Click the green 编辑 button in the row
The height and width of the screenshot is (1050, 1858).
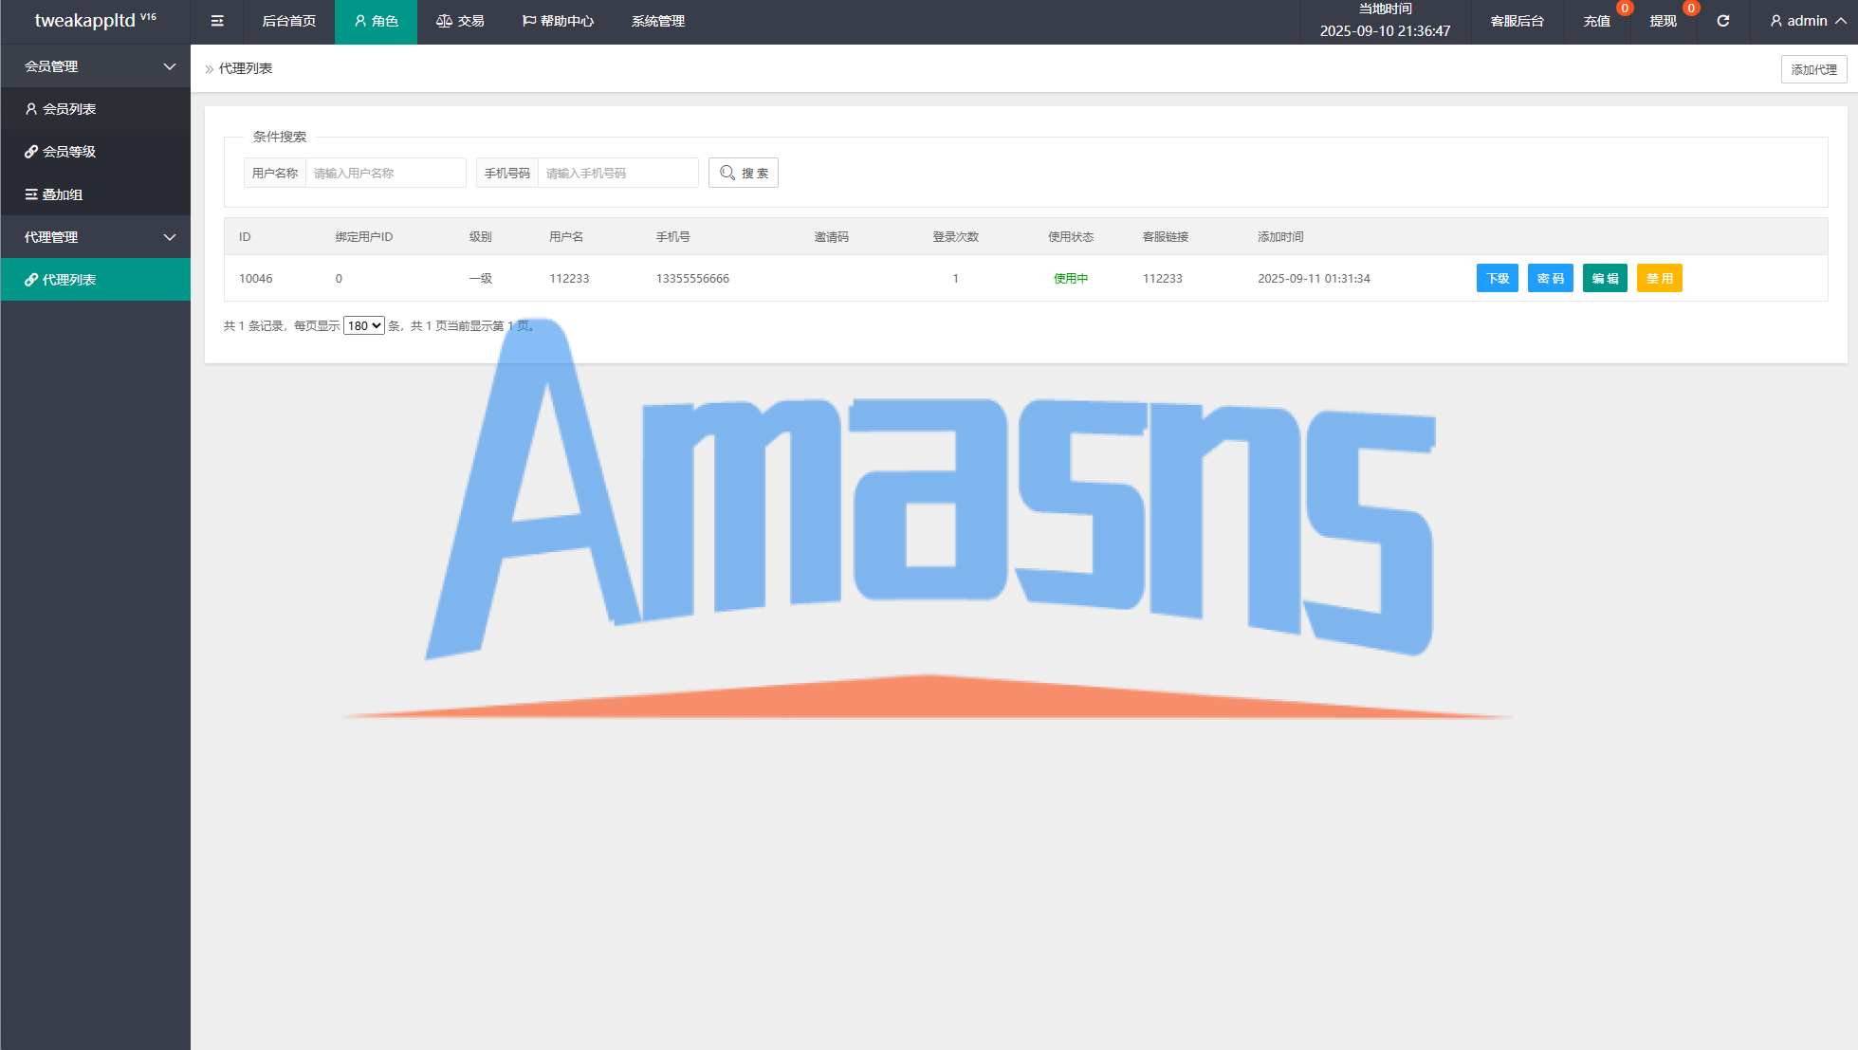tap(1605, 278)
